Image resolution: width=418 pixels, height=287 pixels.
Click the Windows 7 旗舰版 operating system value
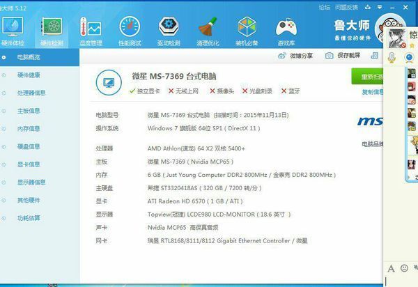tap(204, 128)
